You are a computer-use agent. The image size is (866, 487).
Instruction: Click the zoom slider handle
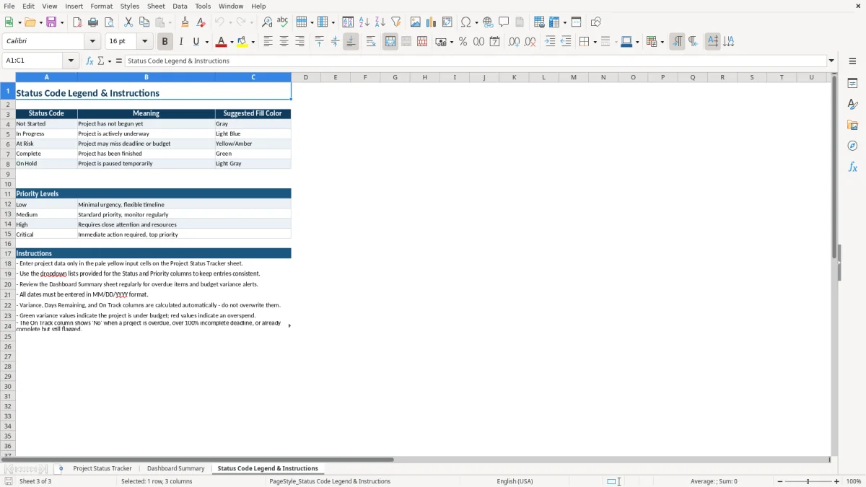pos(808,481)
